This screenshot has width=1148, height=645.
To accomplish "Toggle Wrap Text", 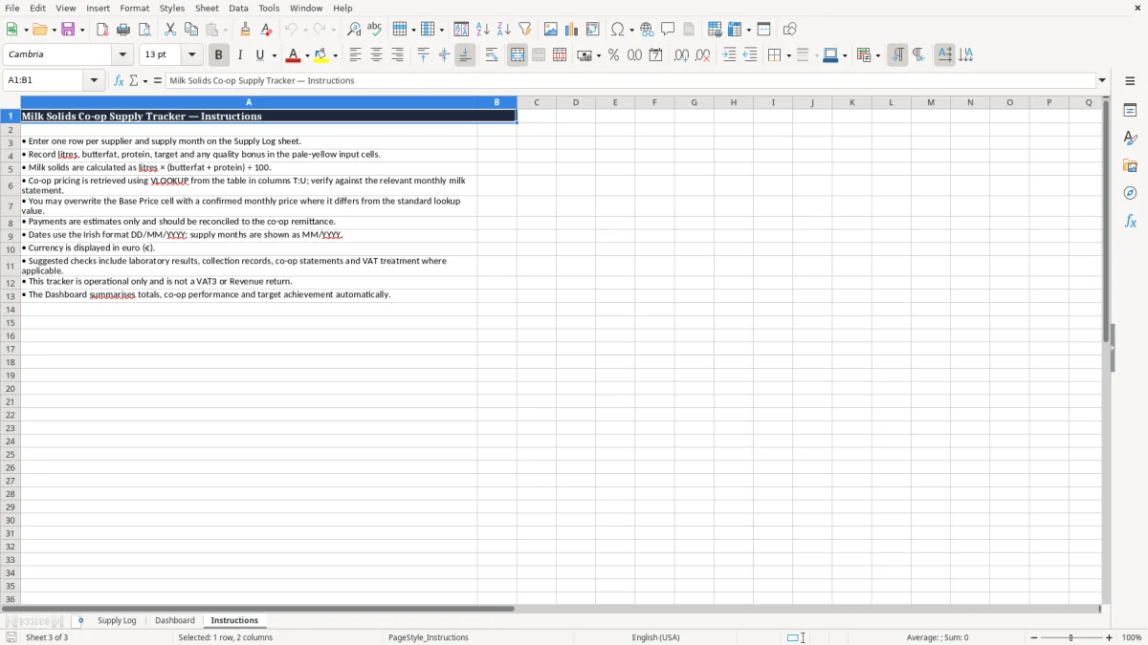I will point(492,55).
